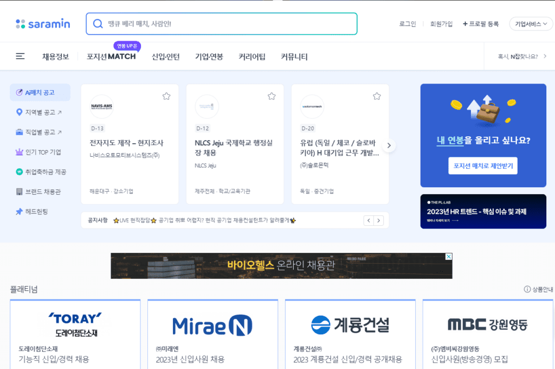Open 지역별 공고 sidebar link
The width and height of the screenshot is (555, 369).
click(40, 112)
